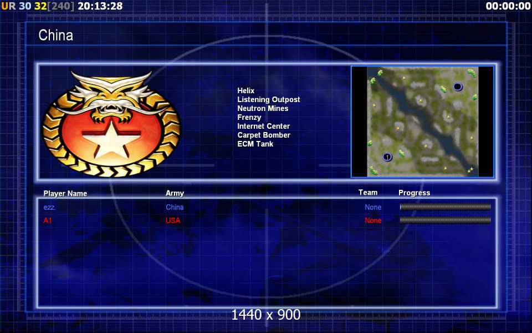Viewport: 532px width, 333px height.
Task: Select the Neutron Mines entry
Action: (x=263, y=108)
